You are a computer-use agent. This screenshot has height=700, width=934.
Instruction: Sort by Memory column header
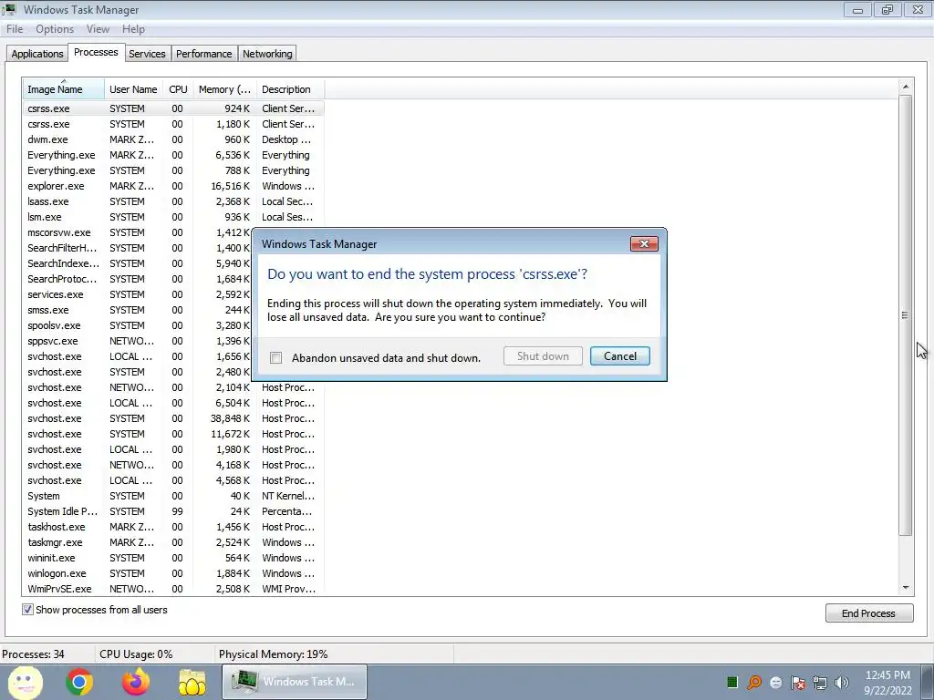point(224,89)
